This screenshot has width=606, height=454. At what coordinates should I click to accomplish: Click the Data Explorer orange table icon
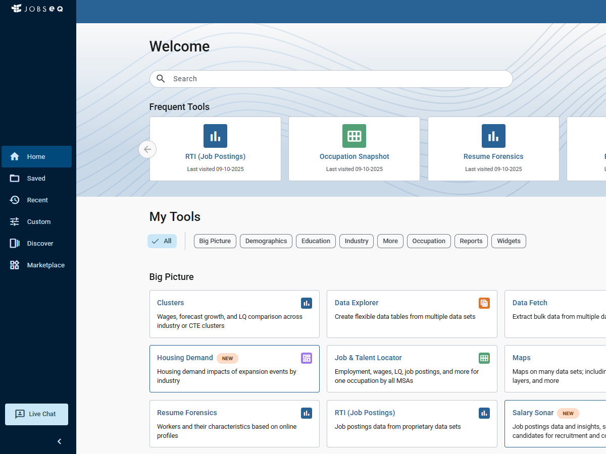tap(484, 303)
